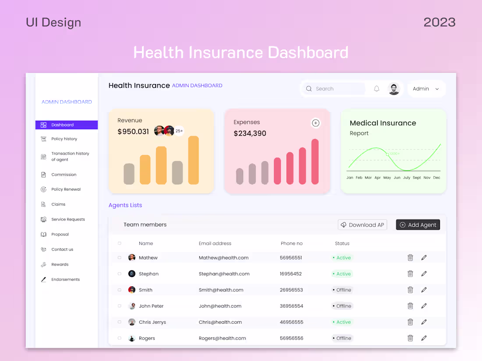Screen dimensions: 482x361
Task: Open the Admin dropdown menu
Action: coord(426,88)
